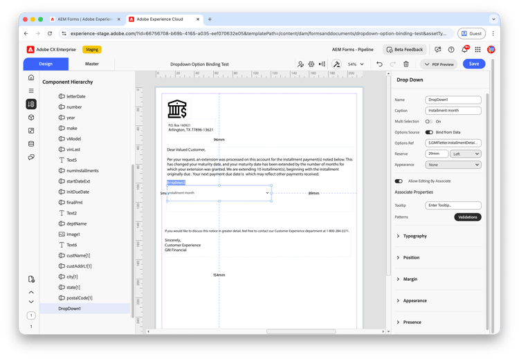Click the chat feedback icon in header
This screenshot has width=519, height=359.
coord(438,50)
